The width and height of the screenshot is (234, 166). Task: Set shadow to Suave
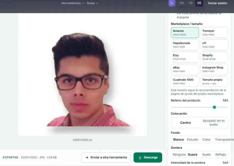(x=193, y=155)
